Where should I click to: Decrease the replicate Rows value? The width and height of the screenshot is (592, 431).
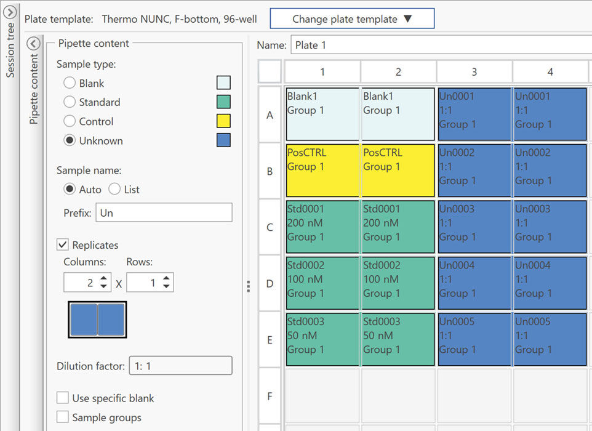[167, 287]
